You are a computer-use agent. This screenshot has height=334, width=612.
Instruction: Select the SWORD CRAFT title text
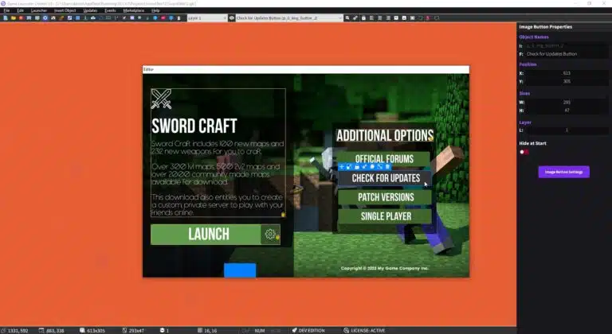(194, 126)
